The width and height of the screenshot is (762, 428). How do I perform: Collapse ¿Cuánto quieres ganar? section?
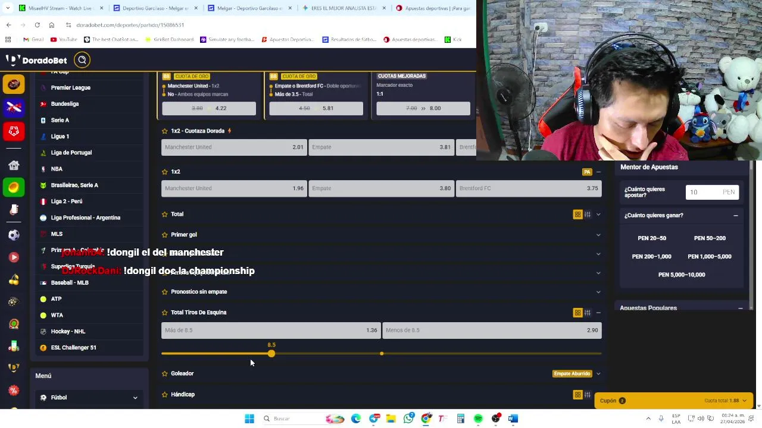click(736, 215)
